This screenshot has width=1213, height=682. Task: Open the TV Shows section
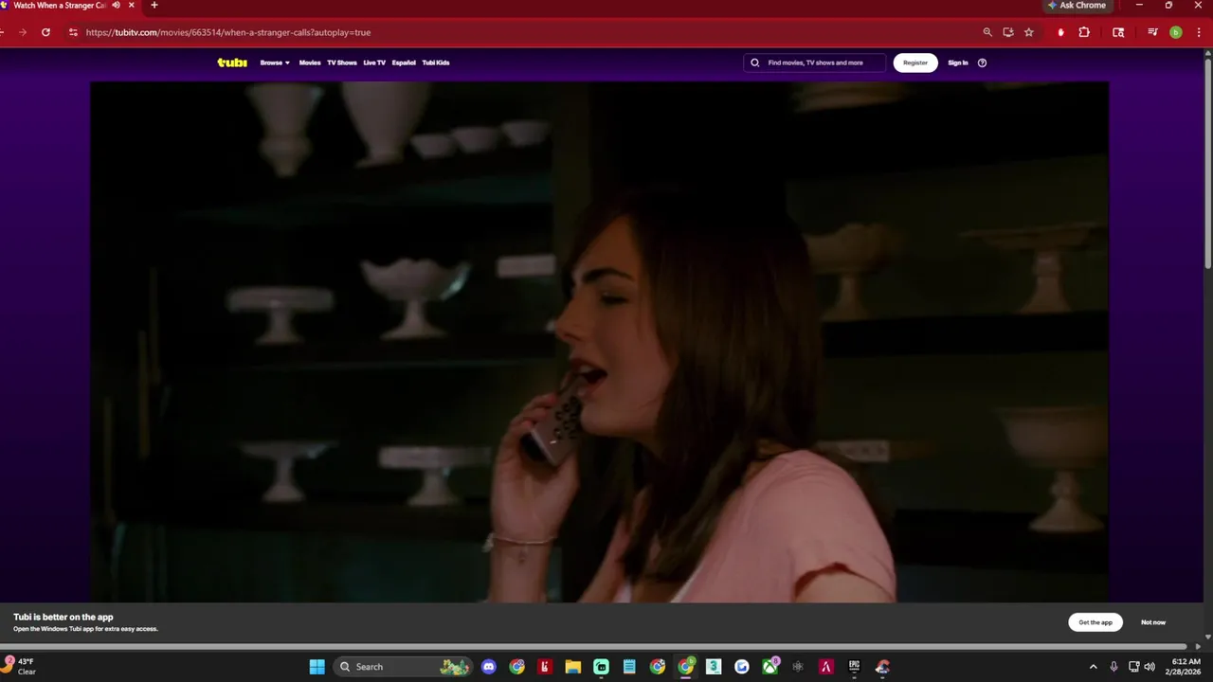[342, 63]
